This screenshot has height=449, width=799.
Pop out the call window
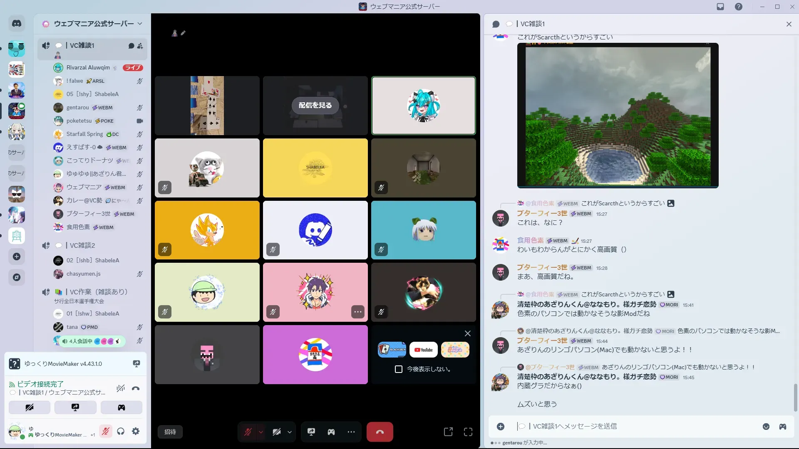448,432
